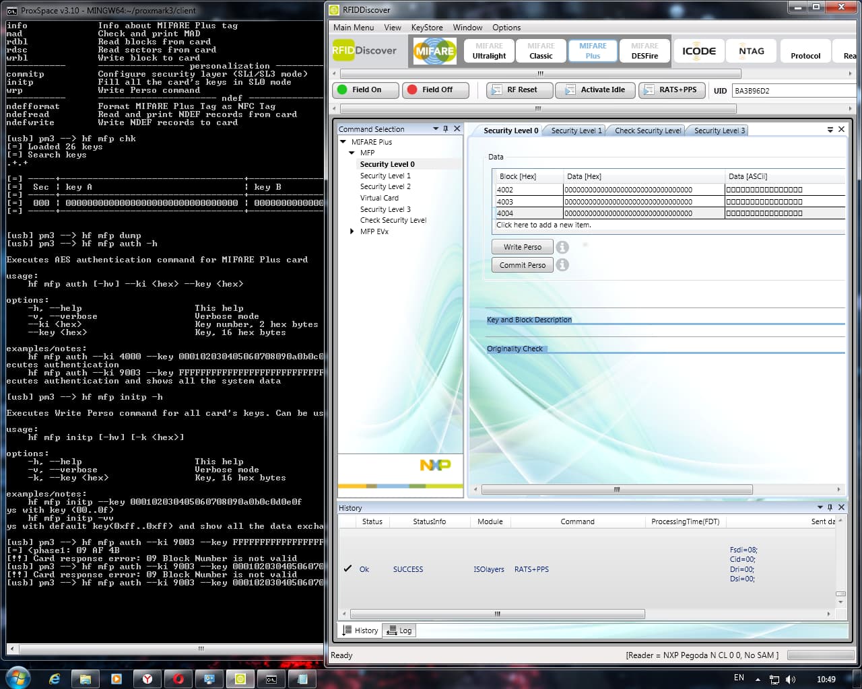Select the MIFARE DESFire card type

(x=644, y=51)
